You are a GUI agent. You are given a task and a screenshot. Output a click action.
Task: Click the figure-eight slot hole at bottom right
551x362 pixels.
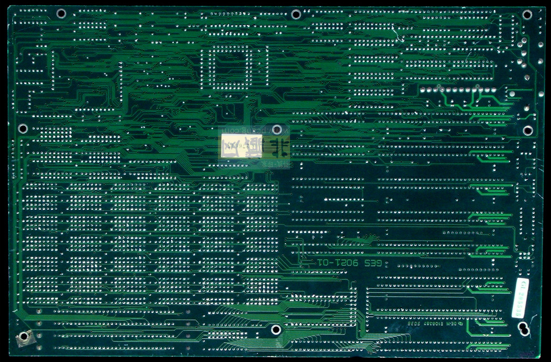(x=523, y=328)
